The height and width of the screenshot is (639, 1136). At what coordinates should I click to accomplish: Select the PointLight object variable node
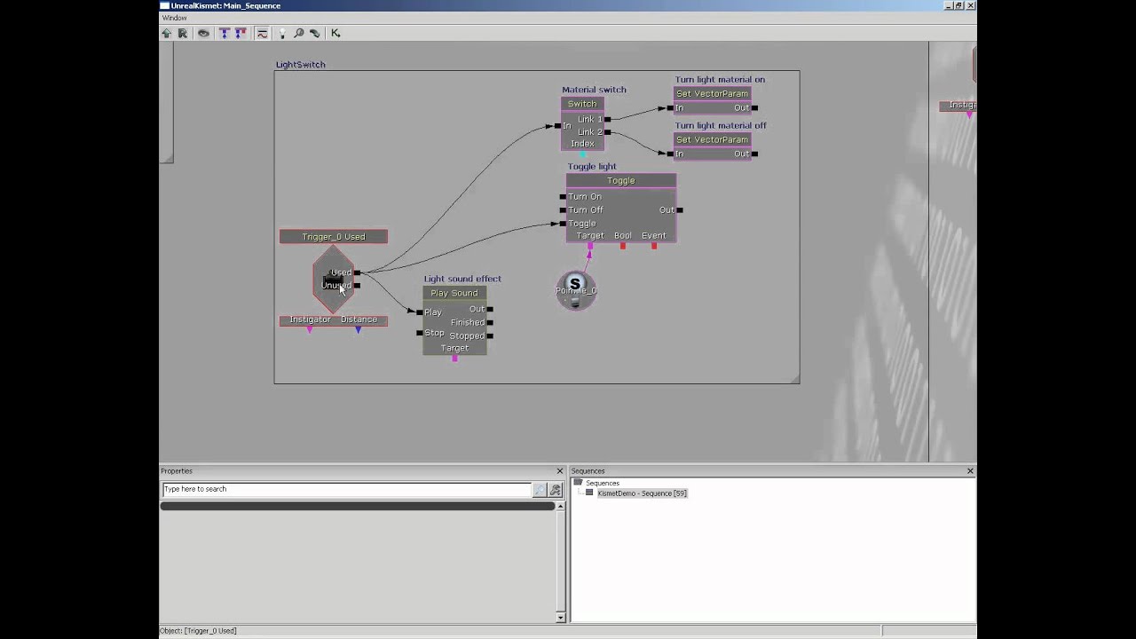tap(576, 290)
